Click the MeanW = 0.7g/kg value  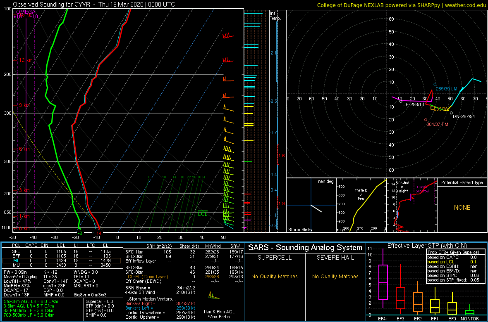(x=19, y=276)
